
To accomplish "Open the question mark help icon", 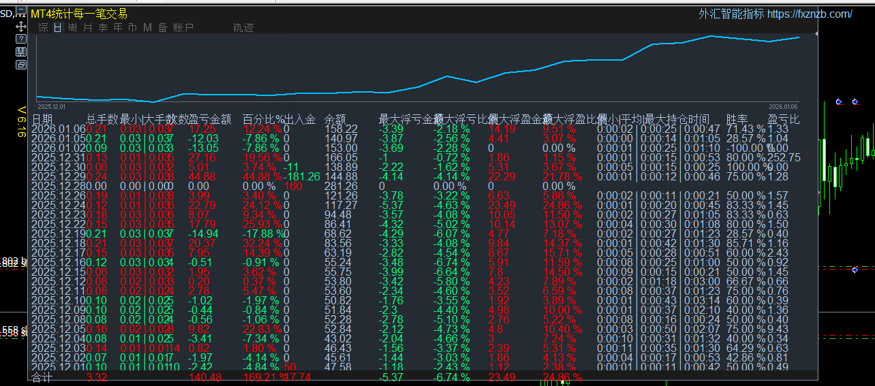I will [x=21, y=39].
